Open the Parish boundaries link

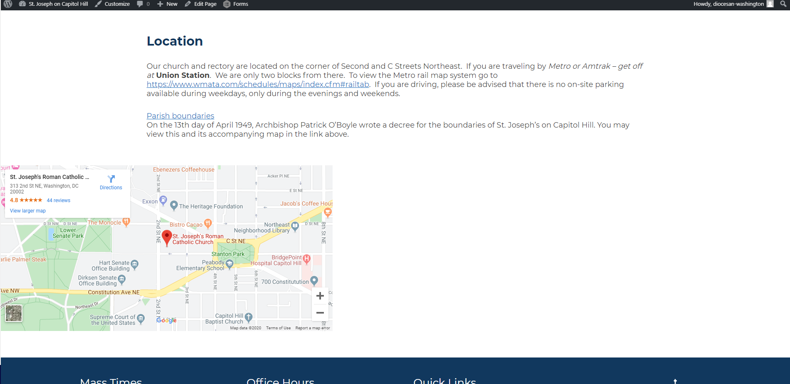click(180, 116)
